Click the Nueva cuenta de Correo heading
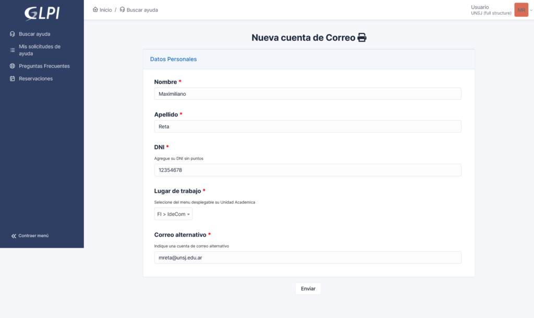The width and height of the screenshot is (534, 318). (304, 37)
